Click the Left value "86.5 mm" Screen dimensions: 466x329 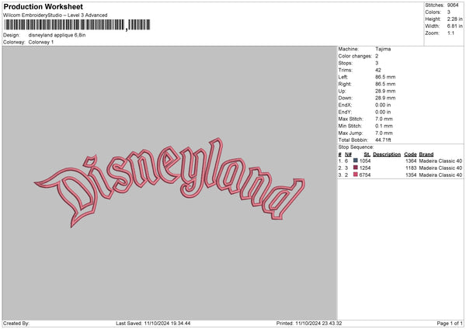coord(385,77)
